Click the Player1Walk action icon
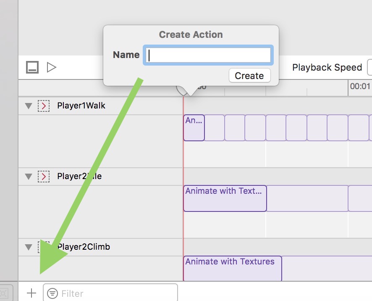 point(44,106)
